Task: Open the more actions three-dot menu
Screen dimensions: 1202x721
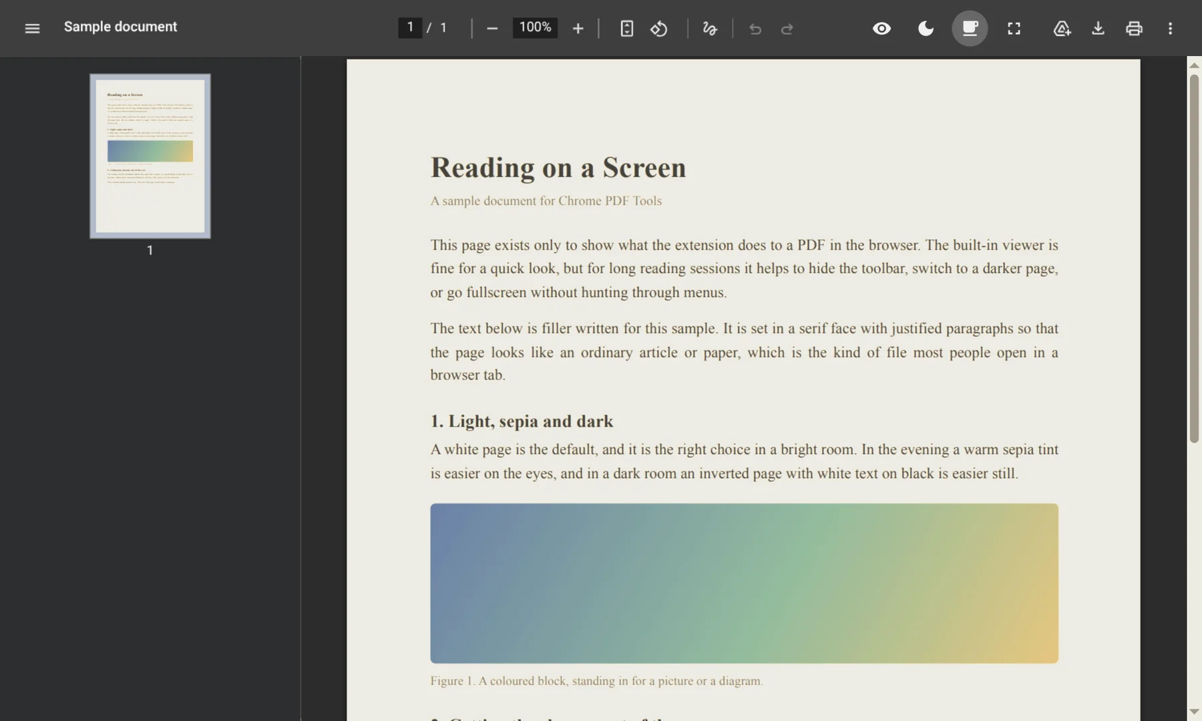Action: (x=1170, y=28)
